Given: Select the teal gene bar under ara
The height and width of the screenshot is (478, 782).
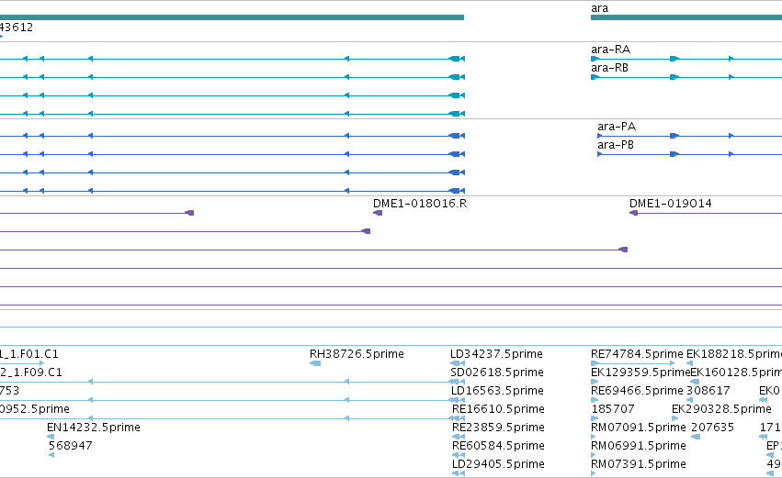Looking at the screenshot, I should click(x=686, y=17).
